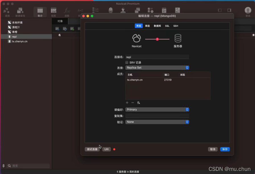Open the User toolbar icon
The width and height of the screenshot is (255, 174).
click(123, 10)
